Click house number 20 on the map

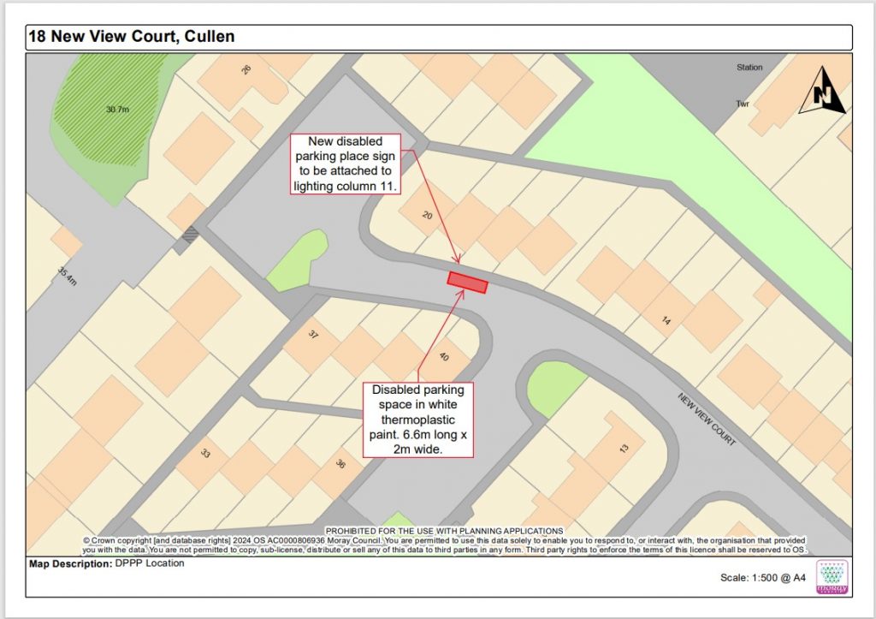point(427,216)
